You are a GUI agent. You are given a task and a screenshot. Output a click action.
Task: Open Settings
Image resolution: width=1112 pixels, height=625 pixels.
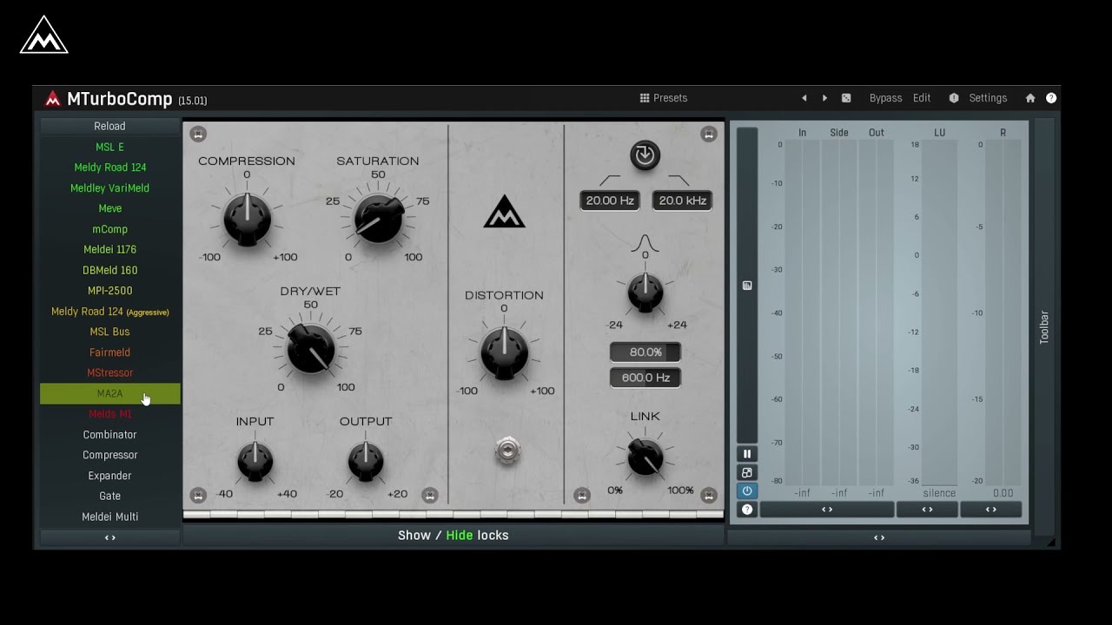point(988,98)
